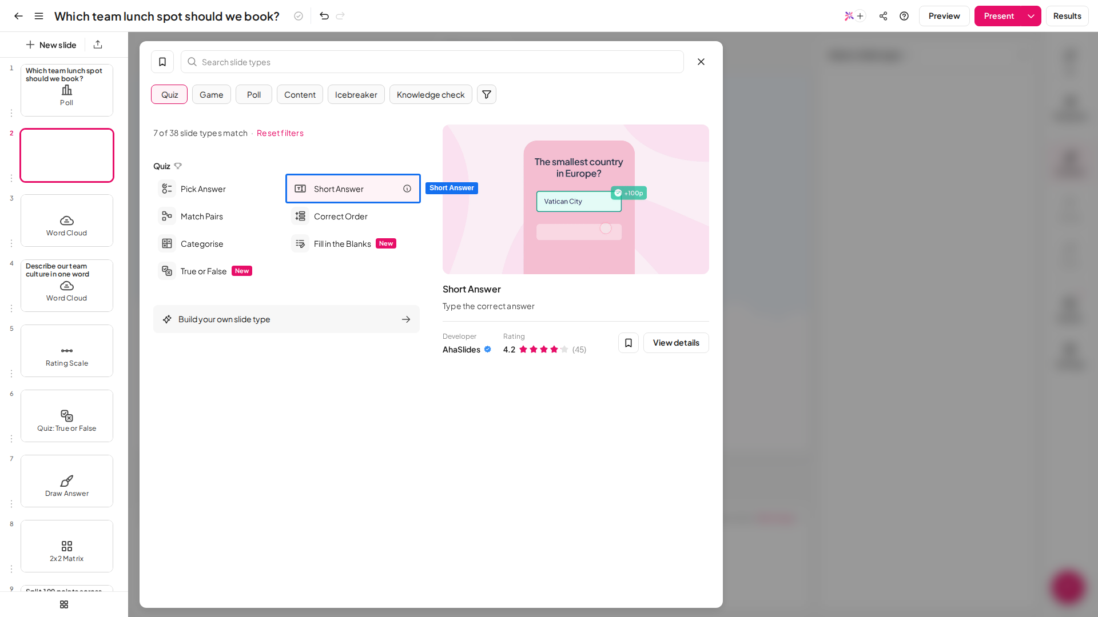
Task: Select the Knowledge check filter chip
Action: [431, 94]
